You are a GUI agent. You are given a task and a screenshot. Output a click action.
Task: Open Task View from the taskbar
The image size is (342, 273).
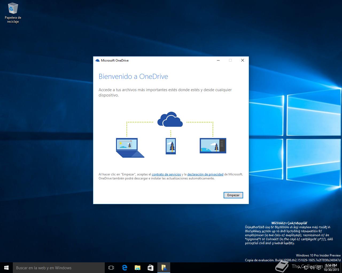111,268
